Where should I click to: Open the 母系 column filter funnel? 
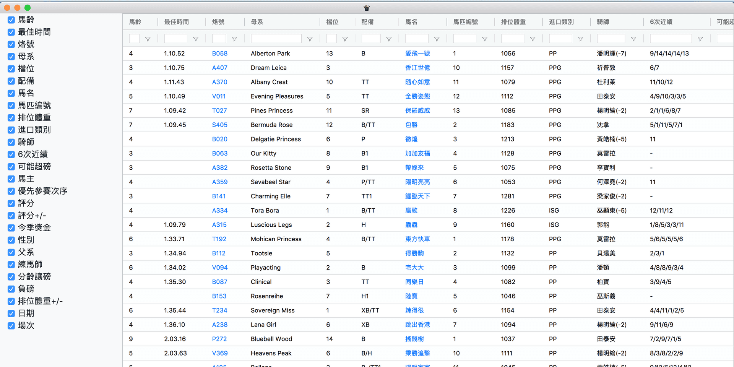tap(310, 39)
